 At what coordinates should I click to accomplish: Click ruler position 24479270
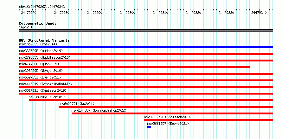29,13
